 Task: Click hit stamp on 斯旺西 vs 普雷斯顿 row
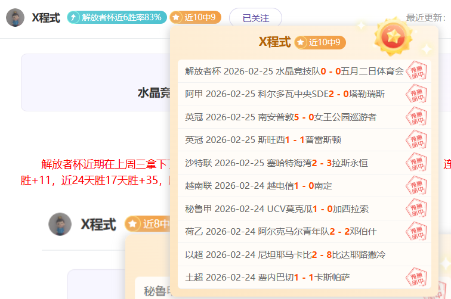tap(416, 140)
